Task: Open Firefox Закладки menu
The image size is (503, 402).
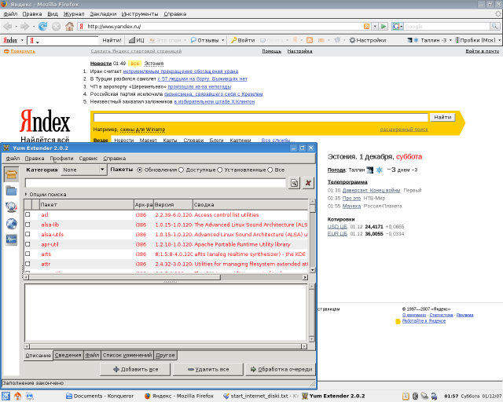Action: 103,14
